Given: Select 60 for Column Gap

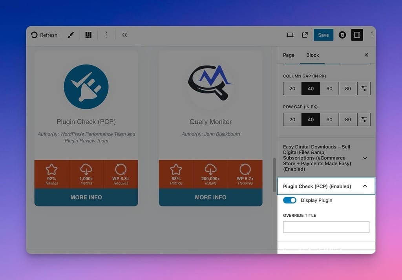Looking at the screenshot, I should pyautogui.click(x=329, y=88).
